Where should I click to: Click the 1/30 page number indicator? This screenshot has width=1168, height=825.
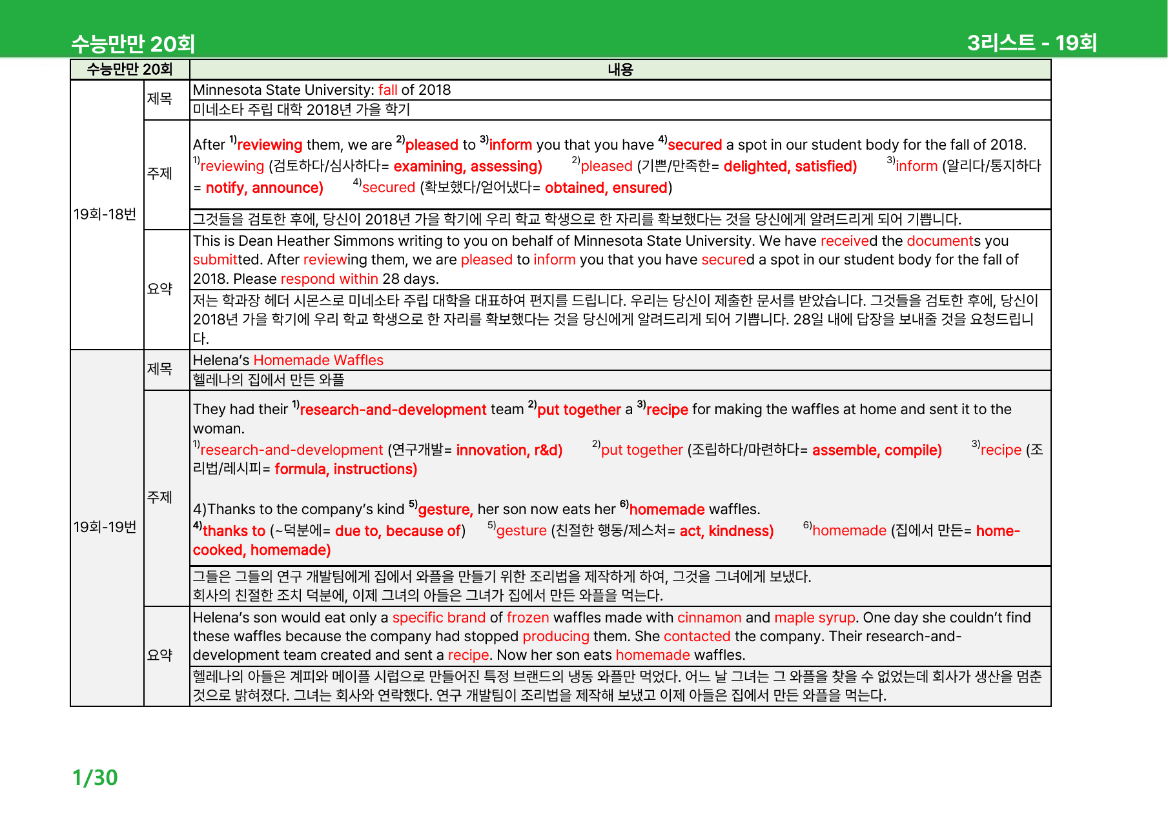coord(95,777)
